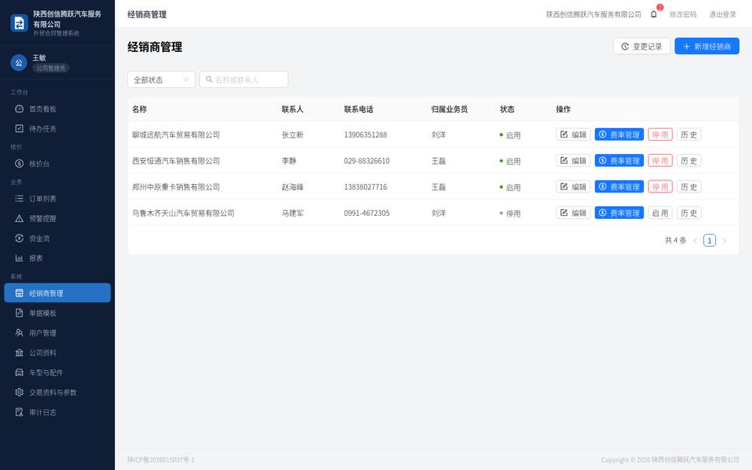
Task: Click the 核价台 coin icon
Action: [x=20, y=163]
